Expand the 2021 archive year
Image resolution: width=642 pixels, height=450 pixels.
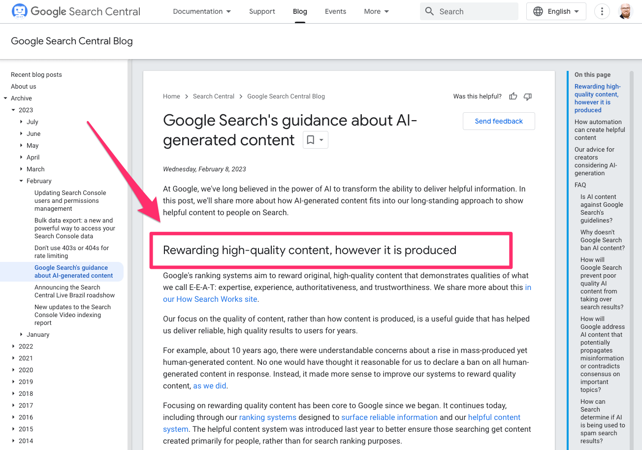pos(13,358)
